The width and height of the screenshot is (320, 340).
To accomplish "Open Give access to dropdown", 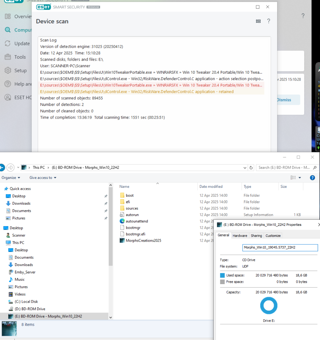I will tap(43, 178).
